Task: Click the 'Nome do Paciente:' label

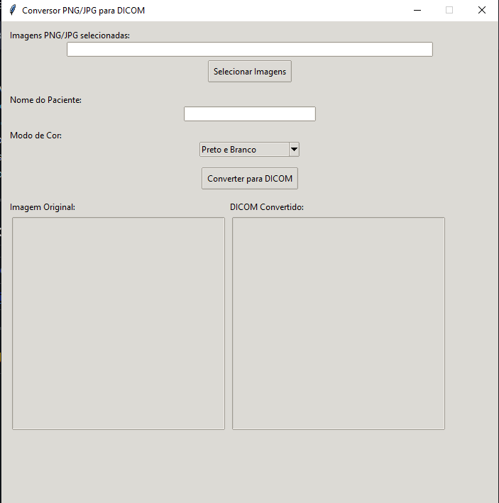Action: [45, 100]
